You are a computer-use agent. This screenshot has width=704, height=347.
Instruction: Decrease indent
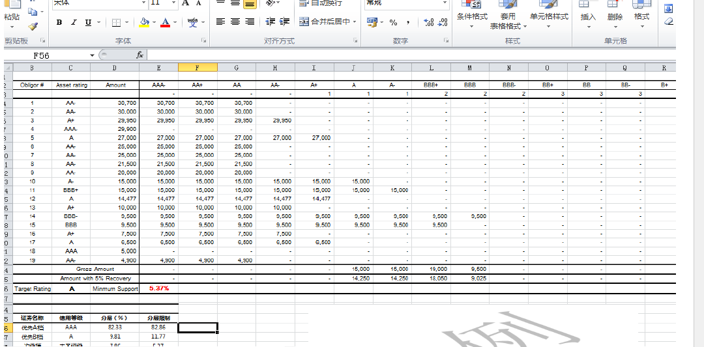[271, 21]
